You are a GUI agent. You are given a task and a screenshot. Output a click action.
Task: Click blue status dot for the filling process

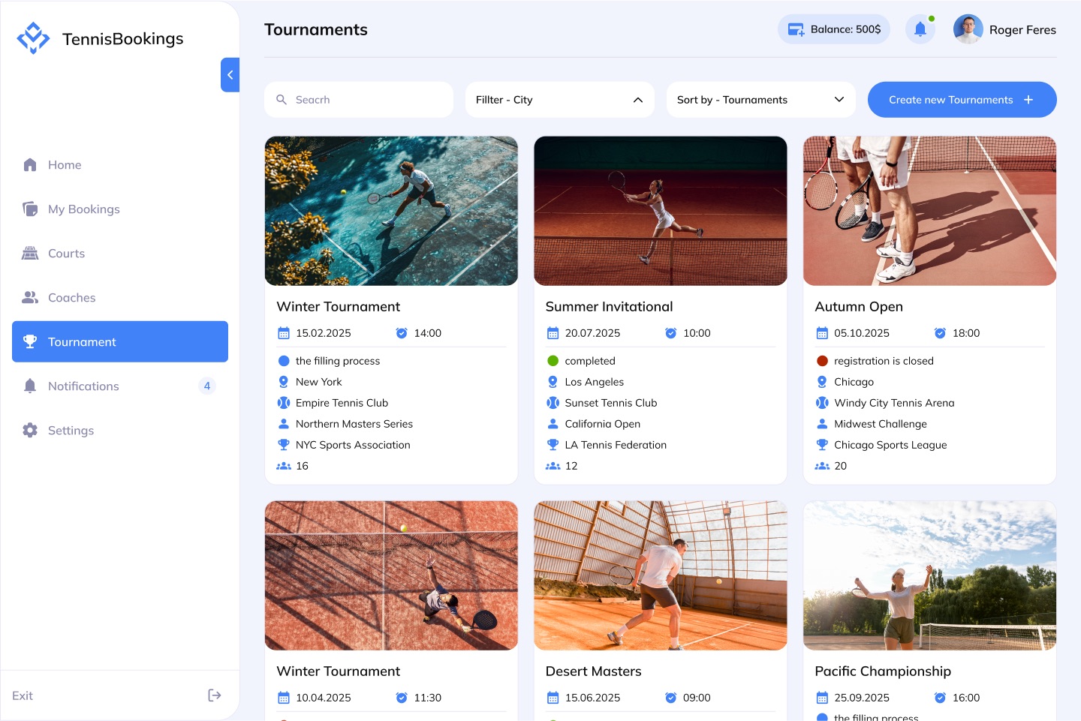click(284, 361)
